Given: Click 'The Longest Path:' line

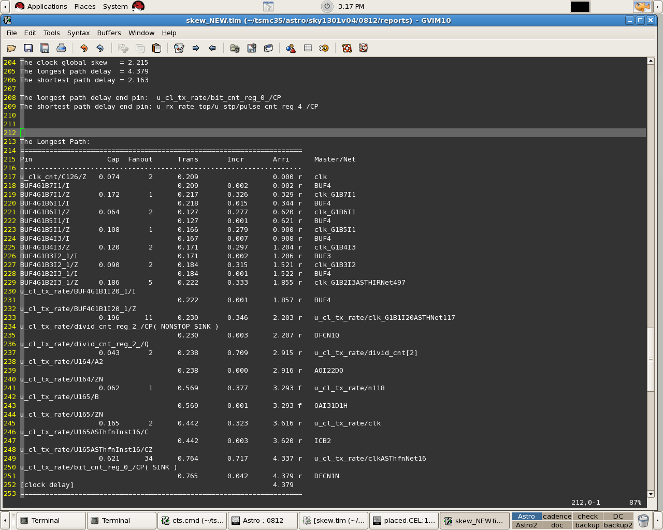Looking at the screenshot, I should pyautogui.click(x=55, y=141).
